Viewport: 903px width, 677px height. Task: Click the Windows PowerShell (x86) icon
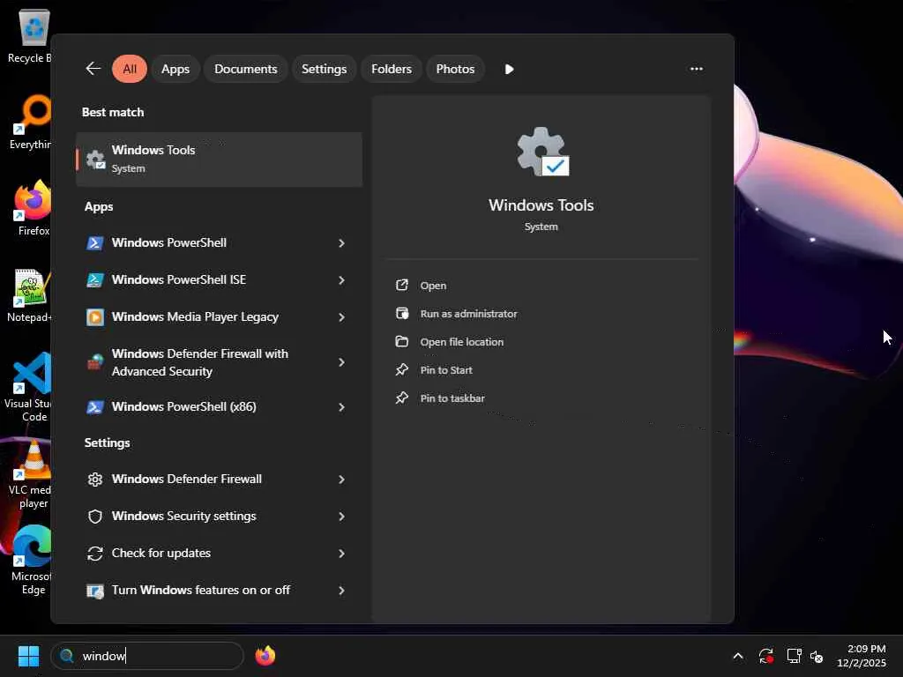95,407
